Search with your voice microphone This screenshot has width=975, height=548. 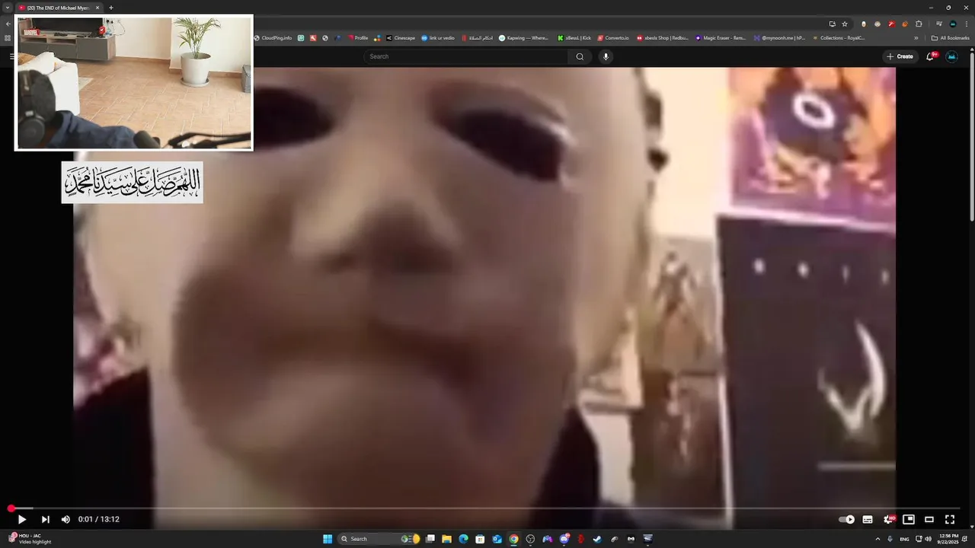(x=606, y=56)
